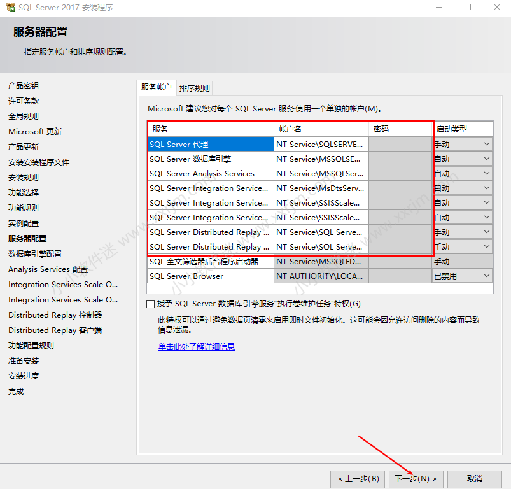Click the 密码 column header

point(400,129)
